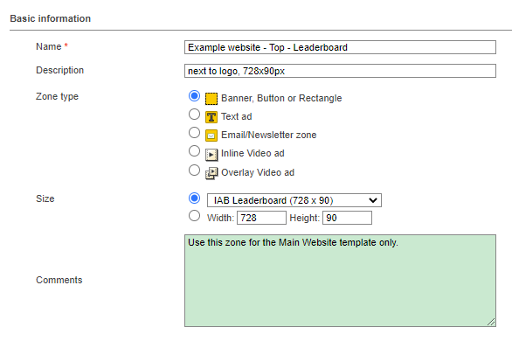Select Banner, Button or Rectangle radio button
Image resolution: width=512 pixels, height=341 pixels.
[194, 96]
